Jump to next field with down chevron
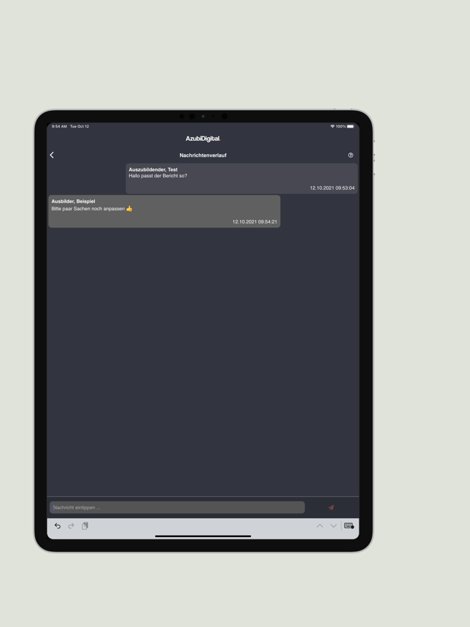This screenshot has width=470, height=627. tap(333, 526)
